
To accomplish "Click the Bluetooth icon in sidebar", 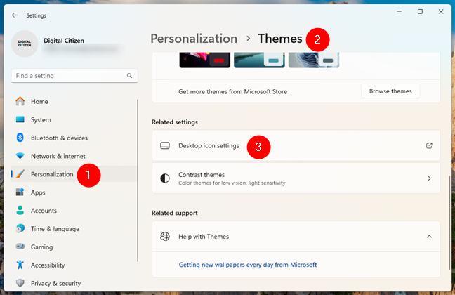I will (x=20, y=138).
